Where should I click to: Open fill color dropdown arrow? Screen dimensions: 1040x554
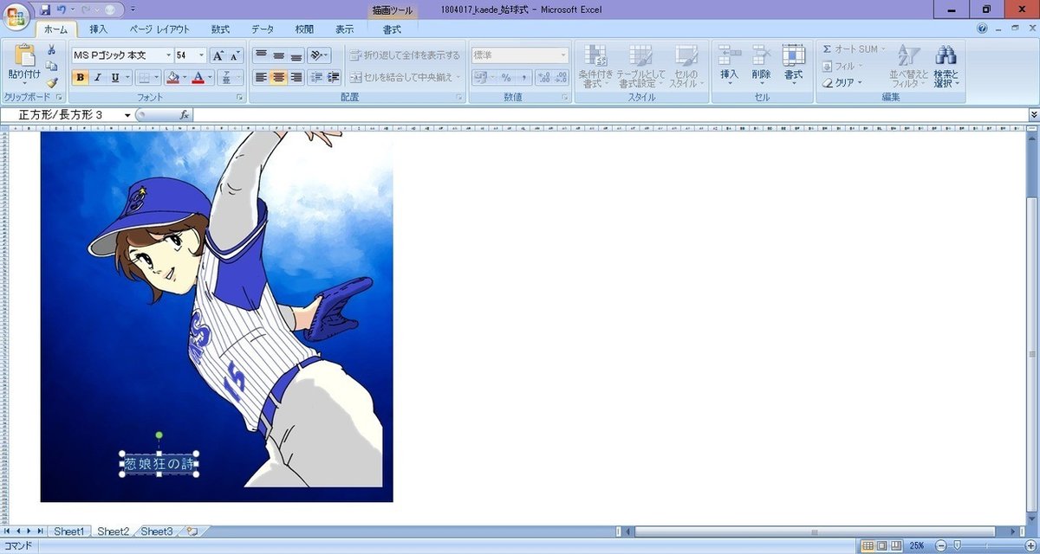click(185, 77)
